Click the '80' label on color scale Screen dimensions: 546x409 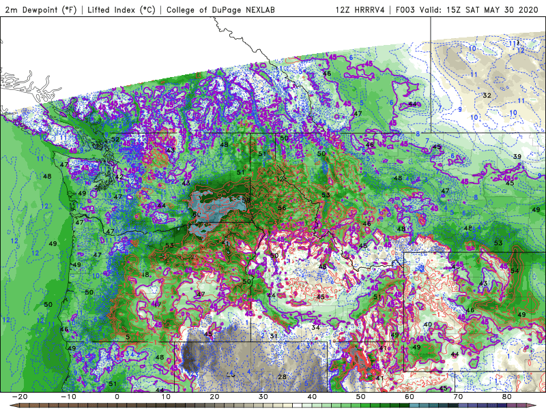point(507,397)
